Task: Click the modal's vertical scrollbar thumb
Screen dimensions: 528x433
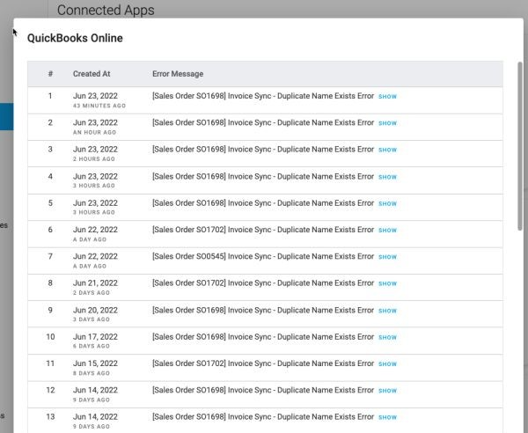Action: pos(520,146)
